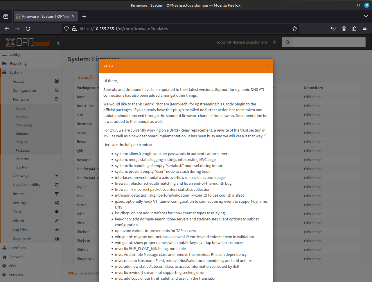
Task: Click the OPNsense logo
Action: [28, 42]
